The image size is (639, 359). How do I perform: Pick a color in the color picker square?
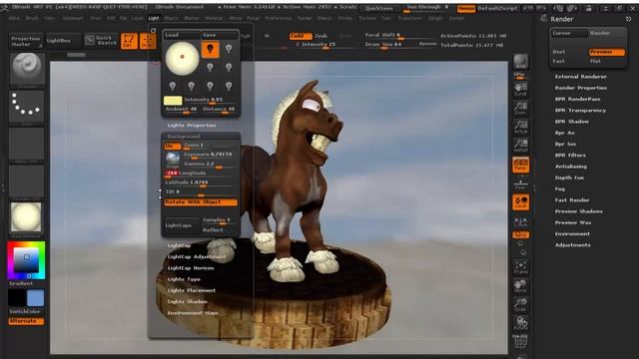[26, 260]
